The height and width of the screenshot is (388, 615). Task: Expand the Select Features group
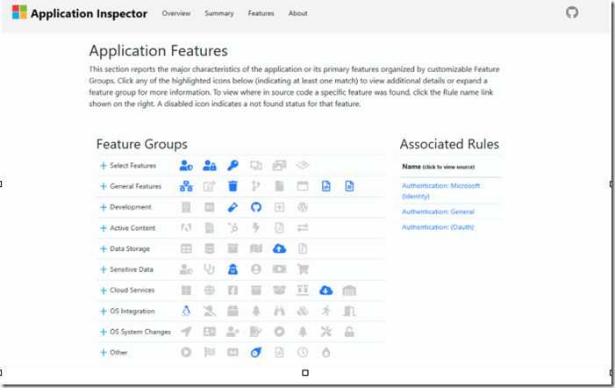[104, 166]
